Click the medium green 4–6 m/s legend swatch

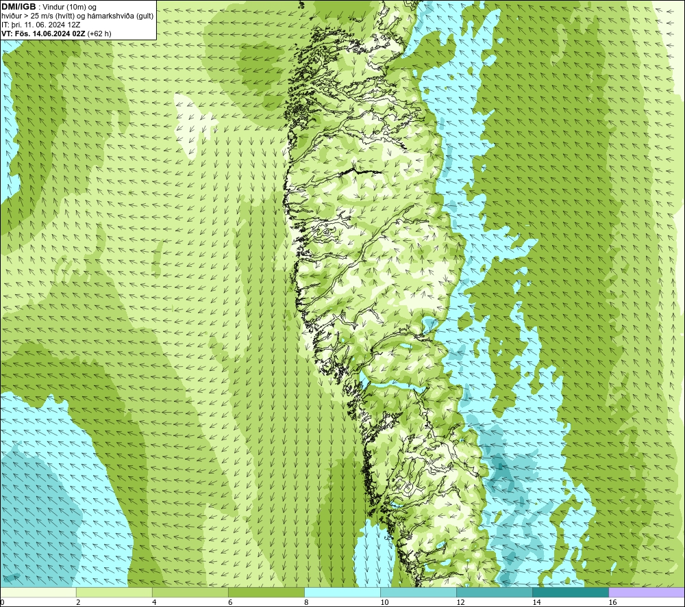coord(190,592)
